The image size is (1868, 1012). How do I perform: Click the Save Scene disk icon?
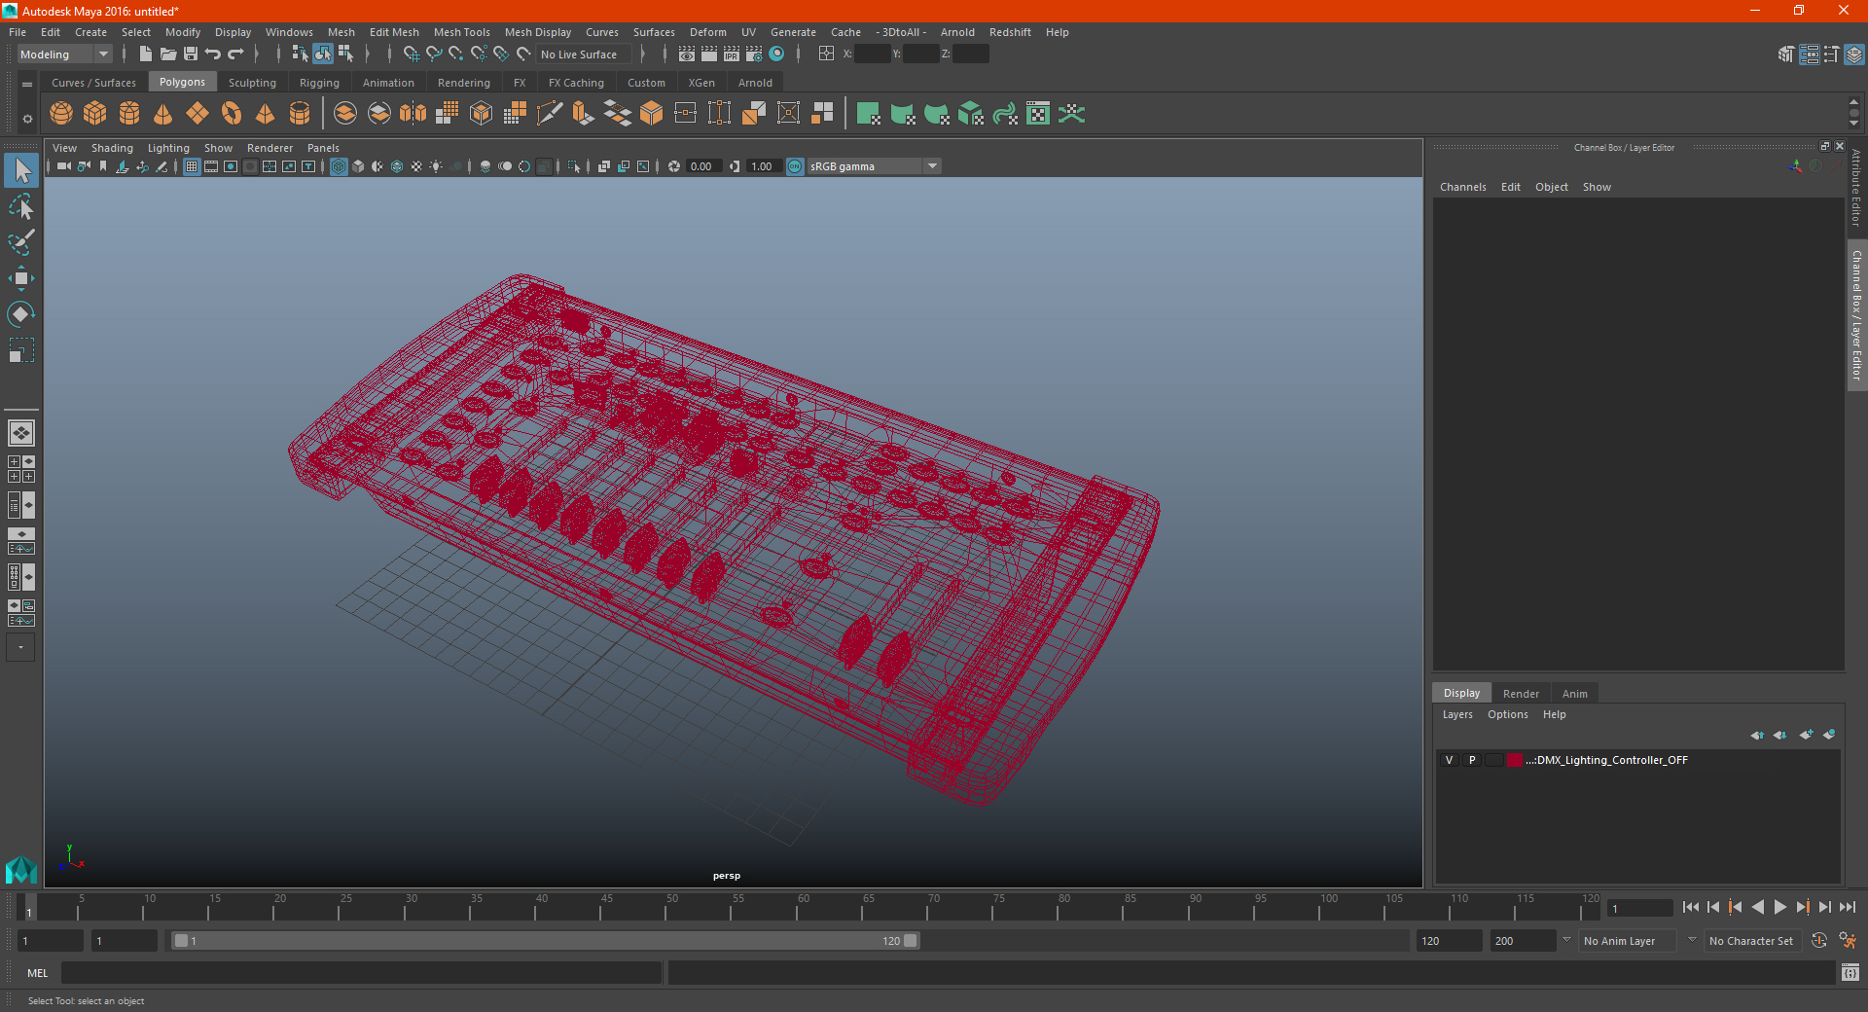coord(191,54)
